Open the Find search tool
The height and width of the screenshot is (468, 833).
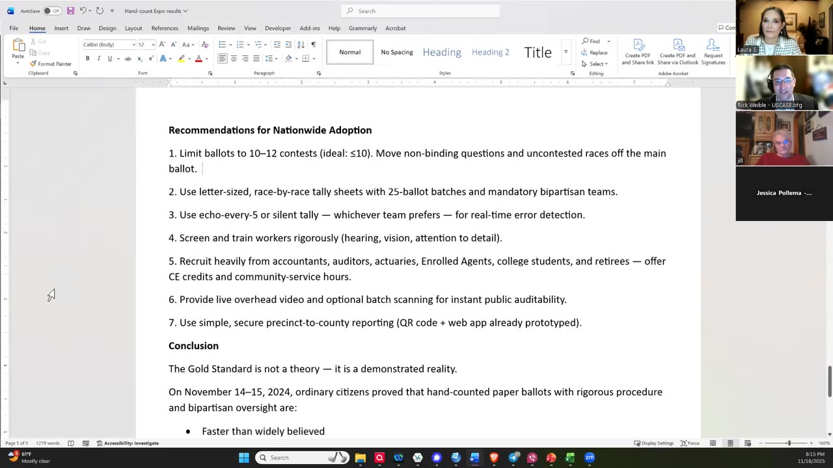tap(591, 41)
